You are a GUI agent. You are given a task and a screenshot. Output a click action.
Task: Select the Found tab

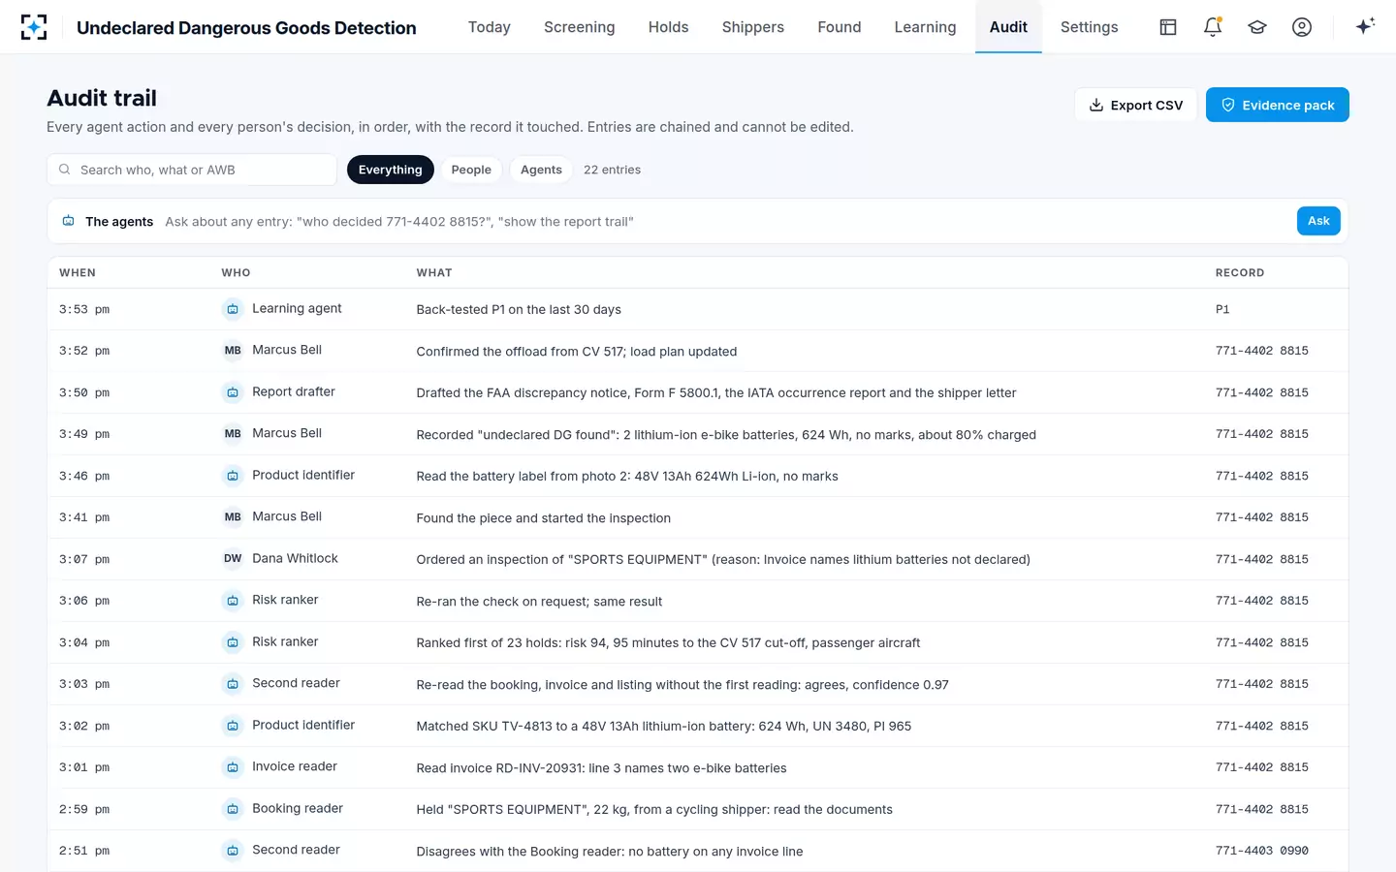pos(839,27)
